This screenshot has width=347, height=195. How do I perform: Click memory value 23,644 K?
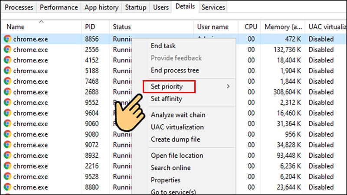click(x=288, y=187)
